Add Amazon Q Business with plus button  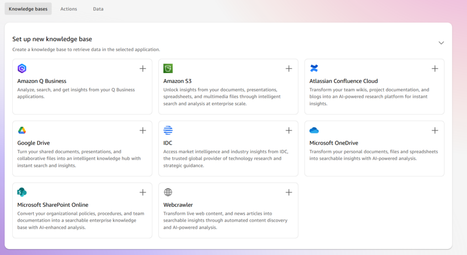[x=143, y=68]
